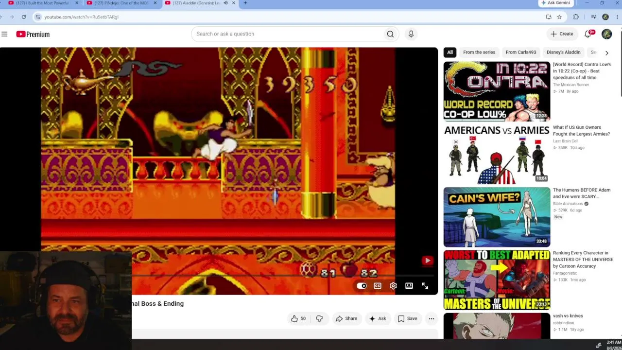Close the 'PiNdejo! One of the' tab
This screenshot has height=350, width=622.
(x=155, y=3)
